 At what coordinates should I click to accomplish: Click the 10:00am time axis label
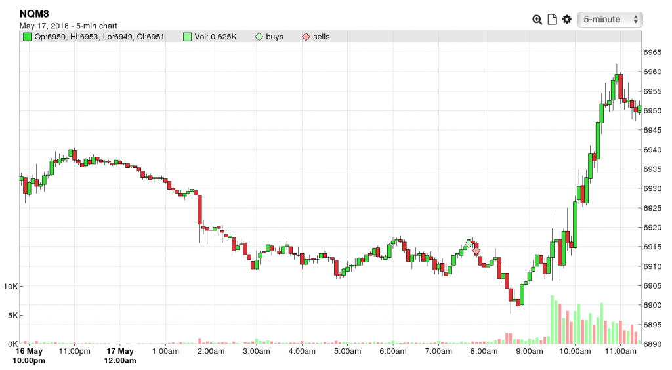coord(575,351)
